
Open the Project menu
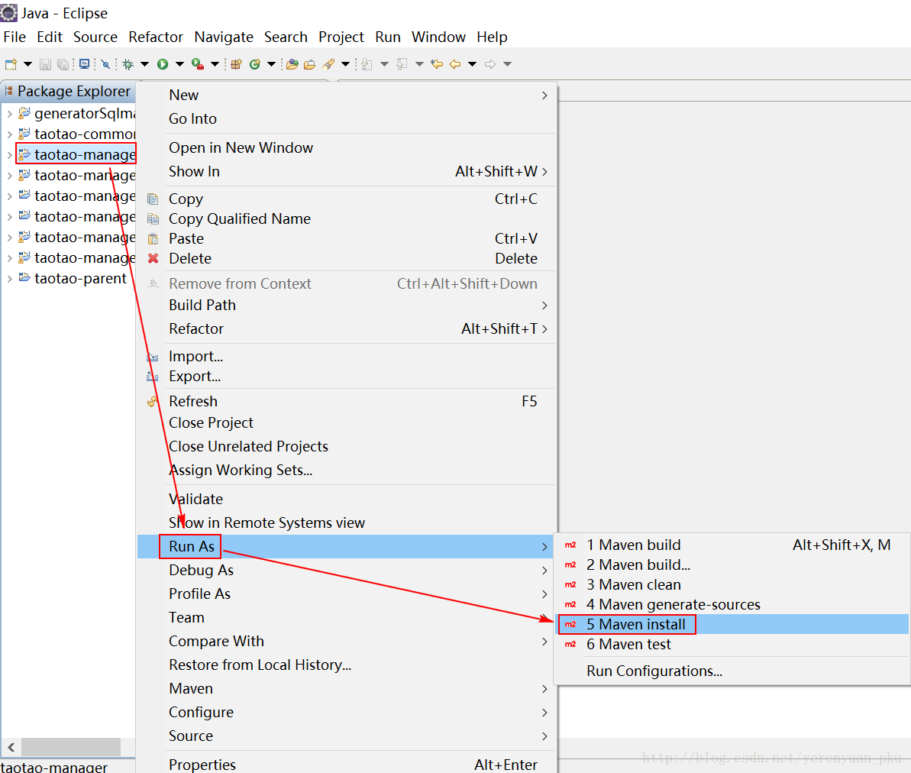point(341,37)
